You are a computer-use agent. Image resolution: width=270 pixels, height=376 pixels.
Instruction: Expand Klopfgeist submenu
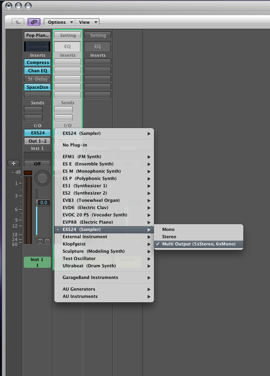click(x=104, y=244)
